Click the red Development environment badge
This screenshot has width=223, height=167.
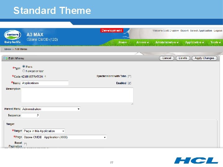(x=111, y=30)
